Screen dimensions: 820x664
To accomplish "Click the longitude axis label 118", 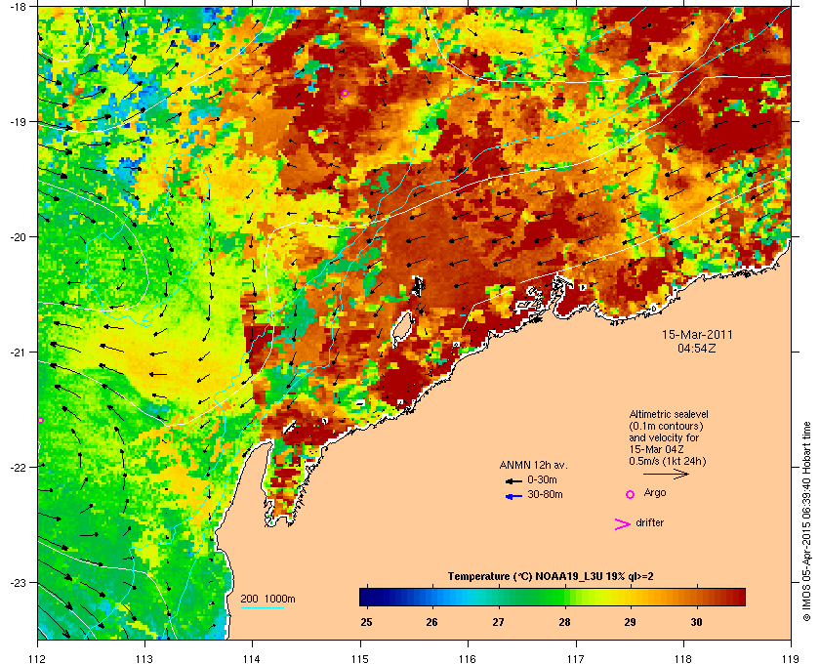I will pos(683,659).
